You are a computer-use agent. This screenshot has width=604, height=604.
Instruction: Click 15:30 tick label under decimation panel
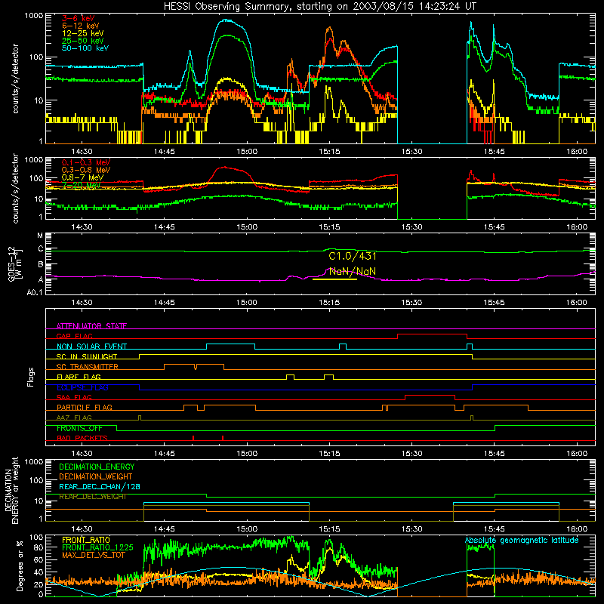[412, 529]
